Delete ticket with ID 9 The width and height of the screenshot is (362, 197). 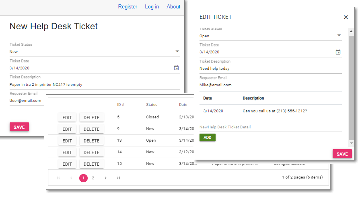(x=91, y=129)
